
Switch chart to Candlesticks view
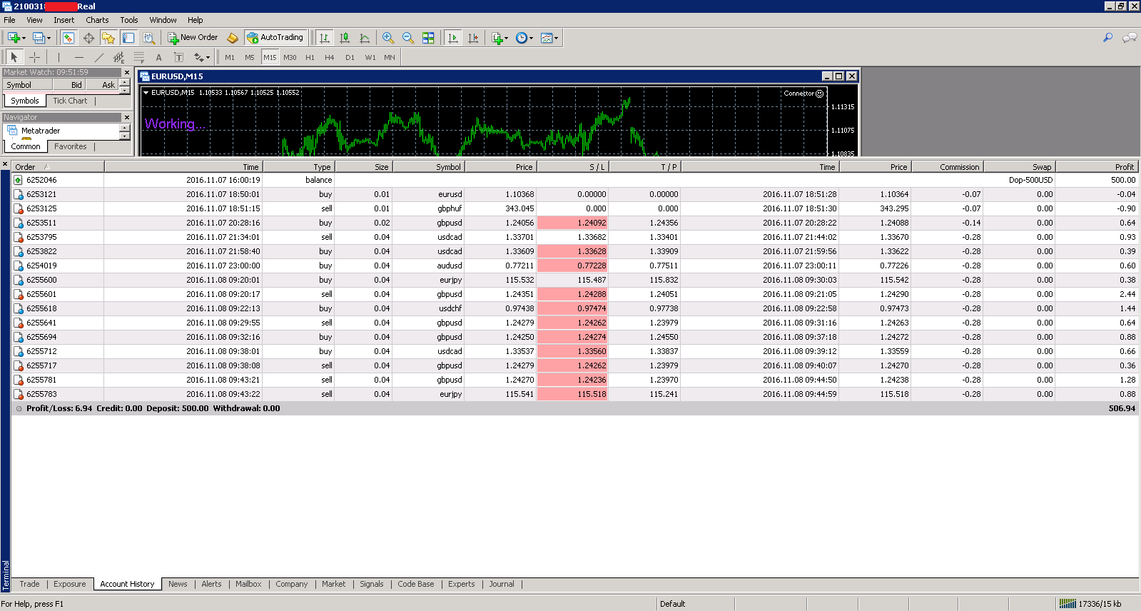tap(345, 38)
